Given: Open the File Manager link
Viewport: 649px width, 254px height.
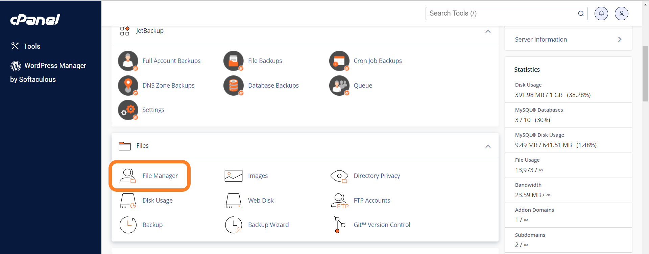Looking at the screenshot, I should (x=160, y=176).
